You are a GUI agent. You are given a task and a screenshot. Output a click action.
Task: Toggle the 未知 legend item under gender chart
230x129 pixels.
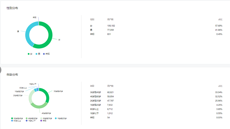coord(46,54)
